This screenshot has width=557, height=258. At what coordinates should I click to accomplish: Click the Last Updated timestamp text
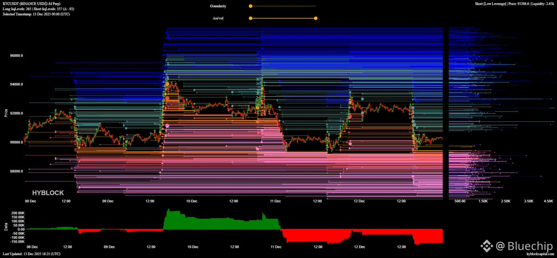click(31, 254)
